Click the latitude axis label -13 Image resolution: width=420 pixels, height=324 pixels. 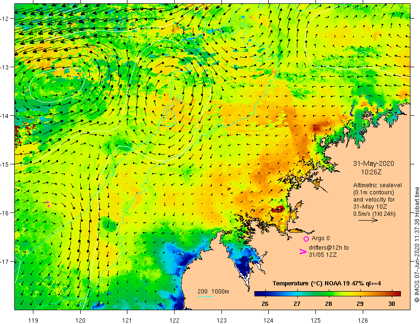5,67
